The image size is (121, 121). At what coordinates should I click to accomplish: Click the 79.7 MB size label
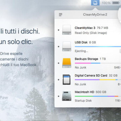[103, 28]
